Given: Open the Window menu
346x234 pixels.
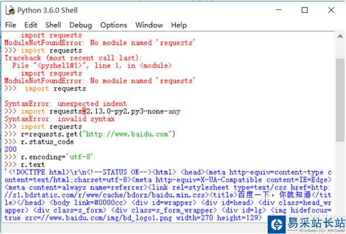Looking at the screenshot, I should (x=149, y=25).
